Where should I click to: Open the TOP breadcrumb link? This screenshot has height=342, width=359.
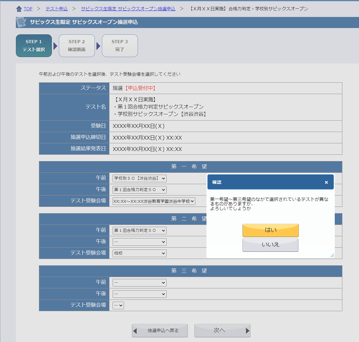[28, 9]
